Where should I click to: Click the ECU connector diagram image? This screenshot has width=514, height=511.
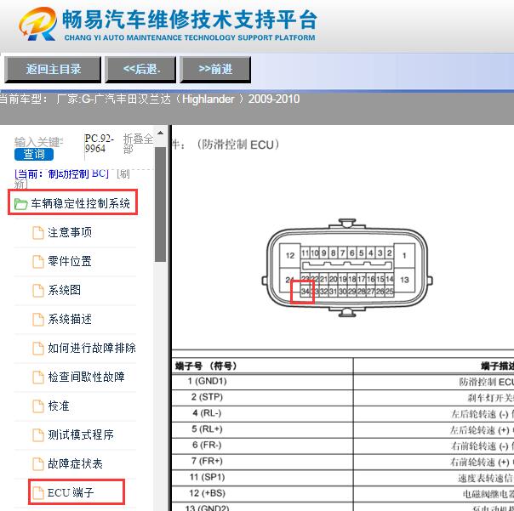347,268
